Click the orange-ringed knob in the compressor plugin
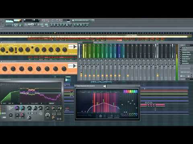The image size is (193, 144). pyautogui.click(x=53, y=118)
